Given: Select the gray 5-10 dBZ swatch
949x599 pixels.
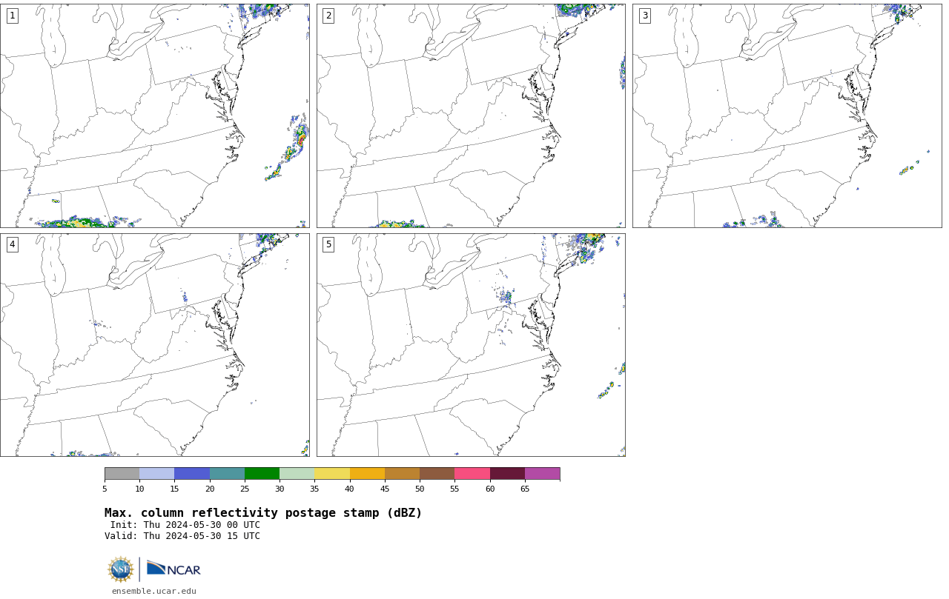Looking at the screenshot, I should click(122, 474).
